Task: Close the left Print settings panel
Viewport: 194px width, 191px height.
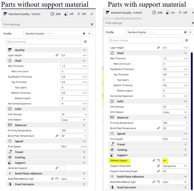Action: 92,24
